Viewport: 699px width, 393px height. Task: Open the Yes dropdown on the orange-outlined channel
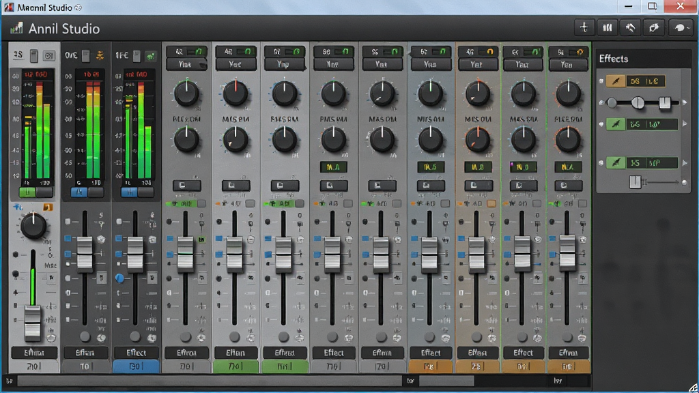click(x=478, y=65)
